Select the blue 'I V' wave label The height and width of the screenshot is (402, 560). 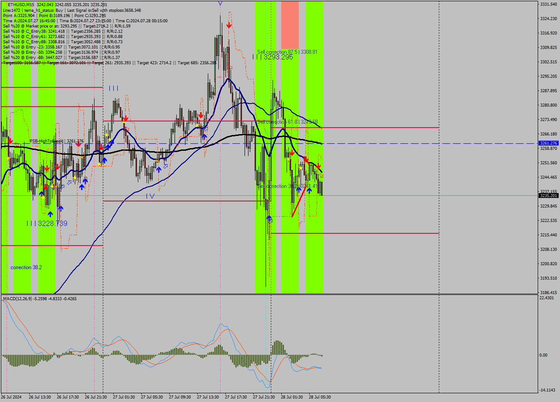150,196
